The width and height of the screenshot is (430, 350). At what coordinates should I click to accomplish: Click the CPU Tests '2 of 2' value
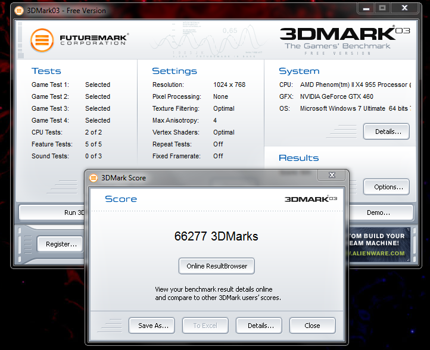[x=94, y=132]
